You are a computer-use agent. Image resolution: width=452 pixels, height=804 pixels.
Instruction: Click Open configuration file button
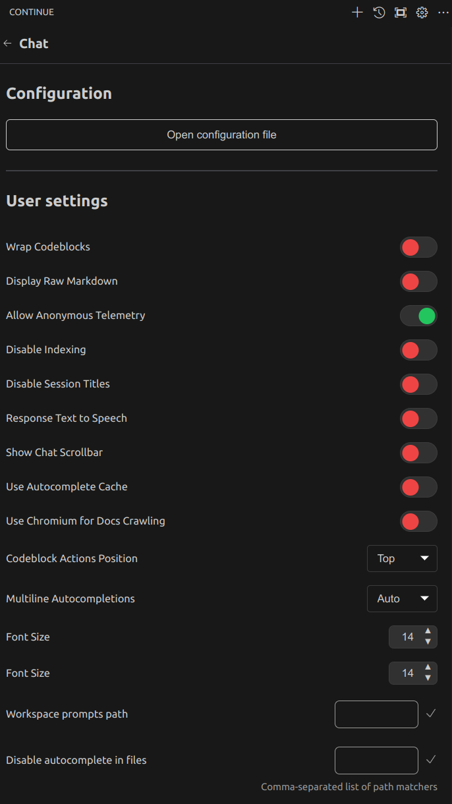click(221, 134)
